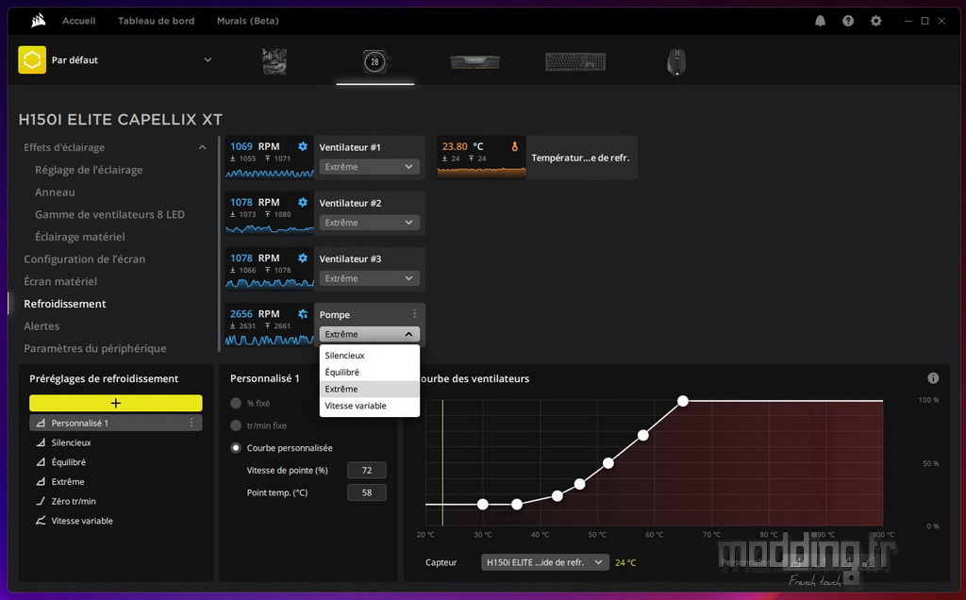Click the fan curve point near 36 °C

pos(517,505)
